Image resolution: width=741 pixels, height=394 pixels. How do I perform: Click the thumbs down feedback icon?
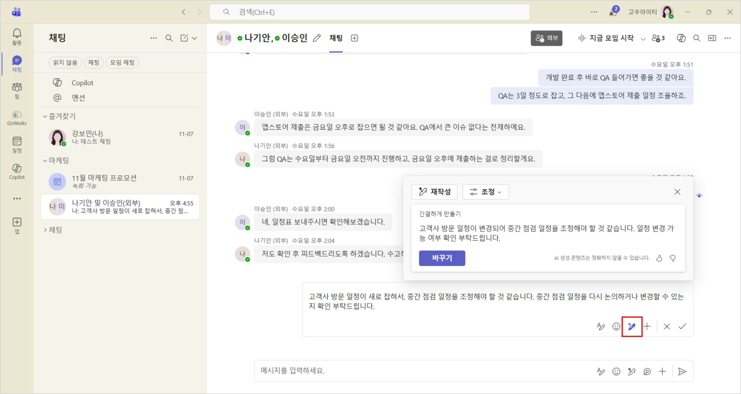tap(673, 258)
